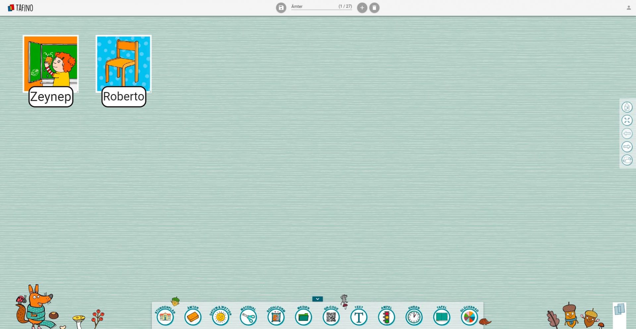The width and height of the screenshot is (636, 329).
Task: Add a new page with plus button
Action: click(362, 8)
